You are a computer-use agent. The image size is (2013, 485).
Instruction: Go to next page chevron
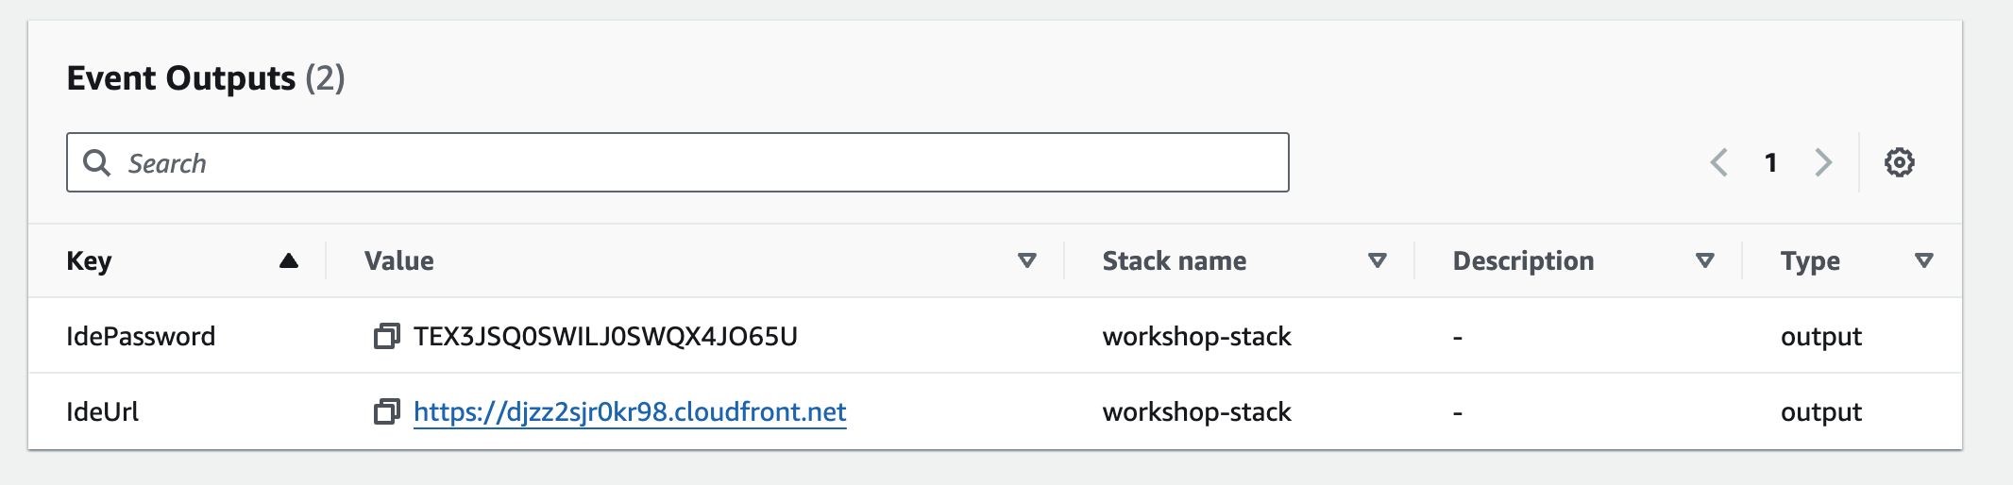click(1823, 162)
